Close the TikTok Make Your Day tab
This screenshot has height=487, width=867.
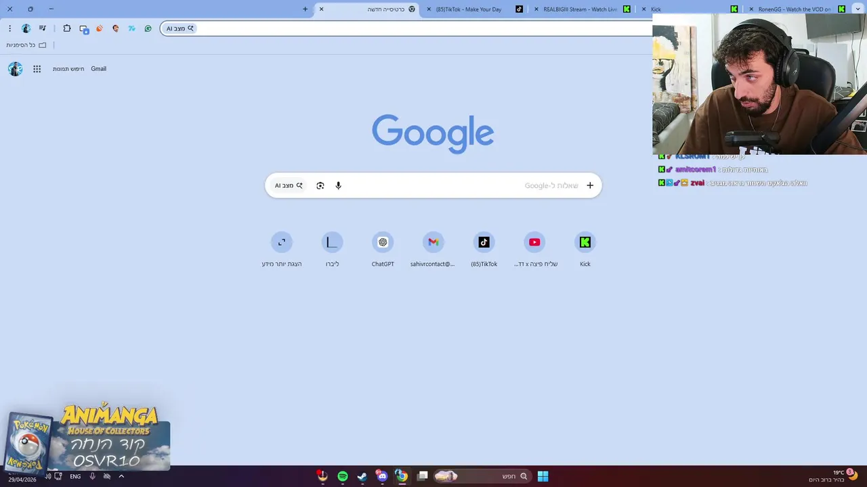point(429,9)
